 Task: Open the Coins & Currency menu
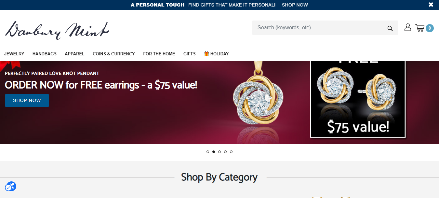(114, 54)
